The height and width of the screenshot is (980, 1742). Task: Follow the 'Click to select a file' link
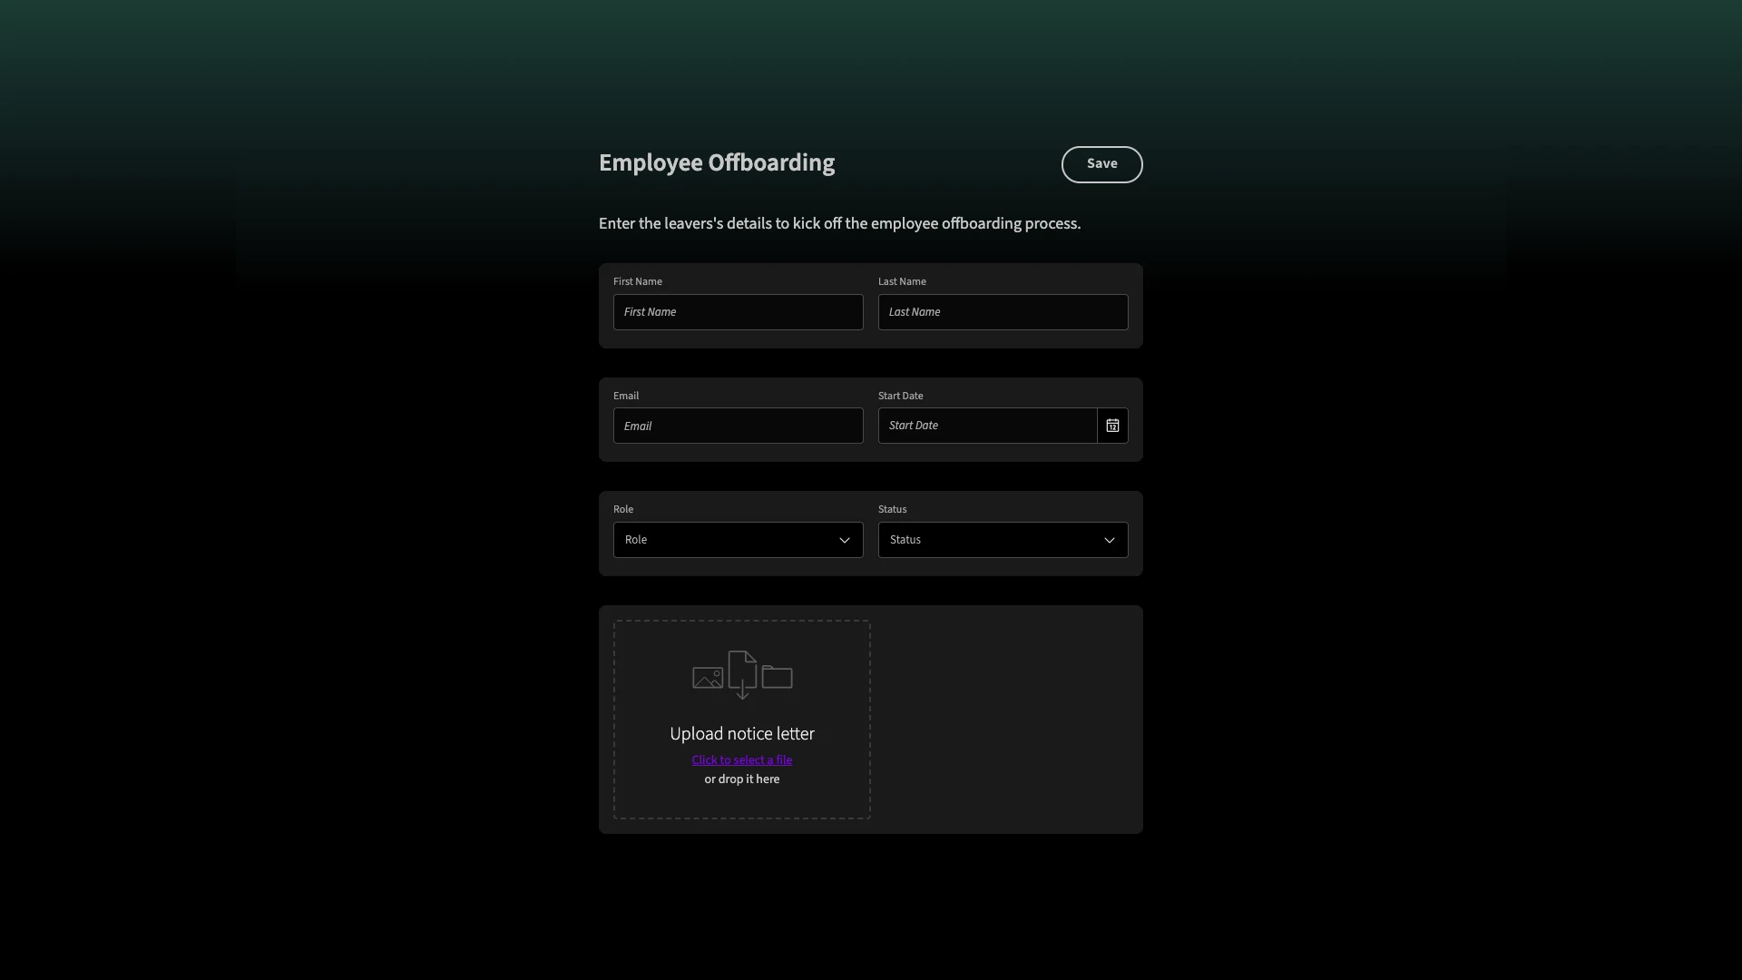(741, 760)
